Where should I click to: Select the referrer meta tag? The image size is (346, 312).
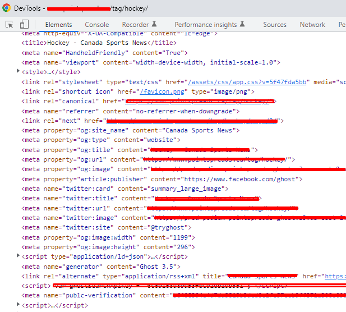[131, 111]
